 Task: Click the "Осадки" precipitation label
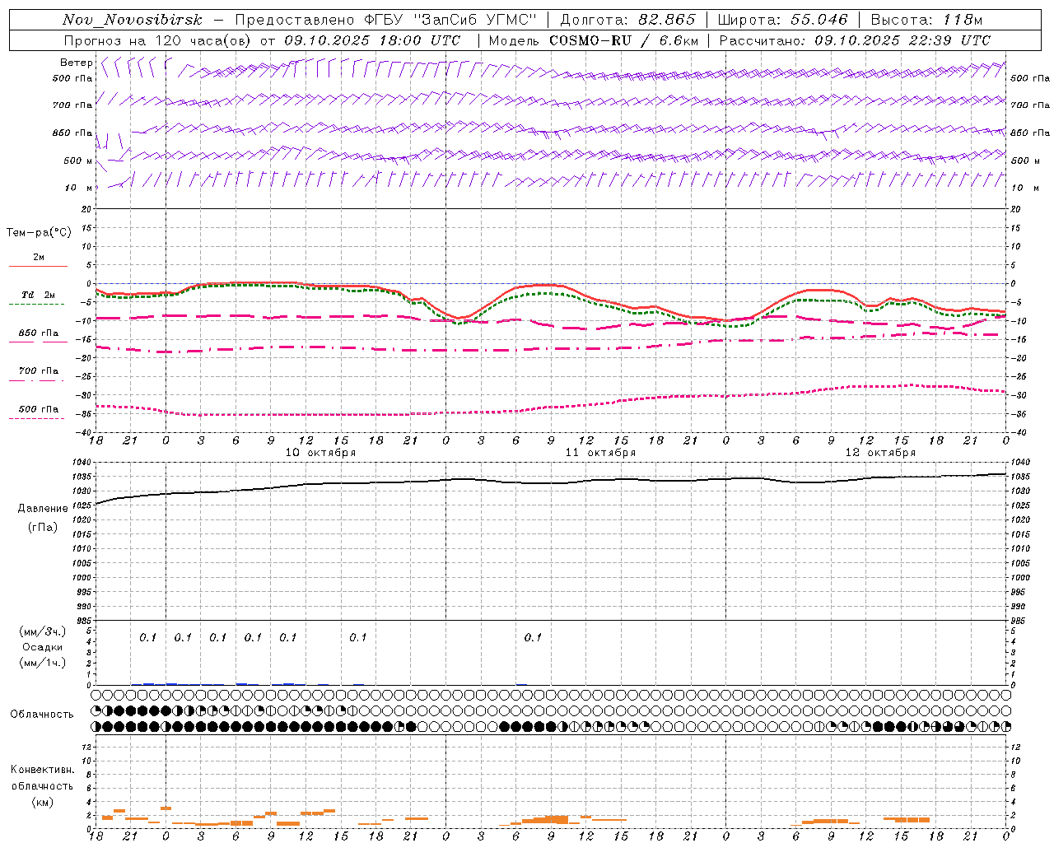(x=42, y=647)
